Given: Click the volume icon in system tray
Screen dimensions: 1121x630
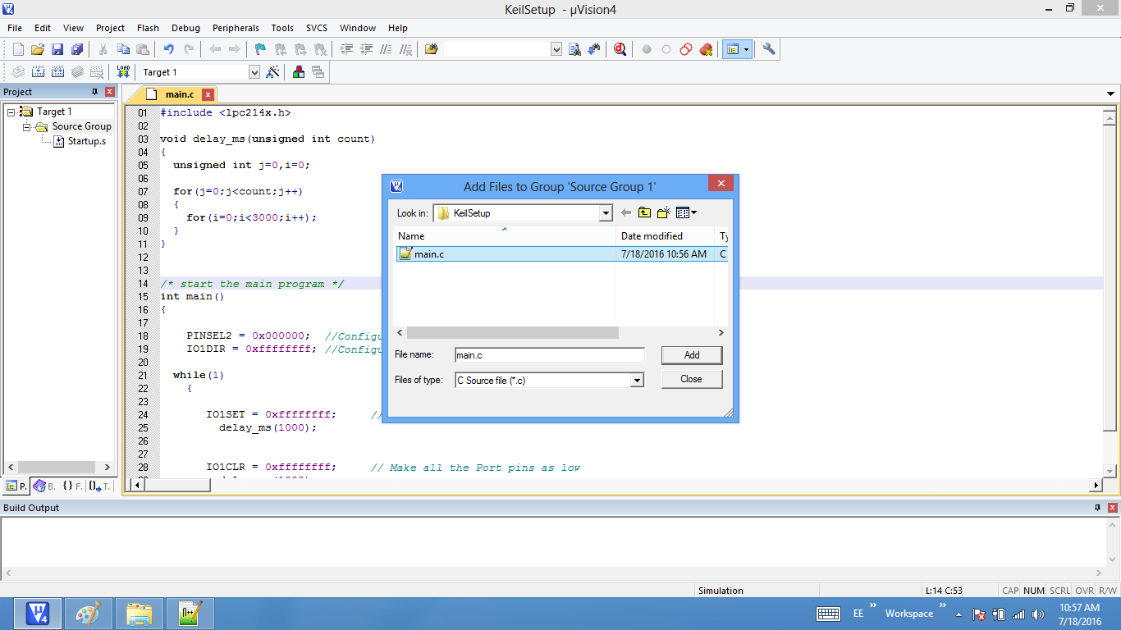Looking at the screenshot, I should tap(1038, 614).
